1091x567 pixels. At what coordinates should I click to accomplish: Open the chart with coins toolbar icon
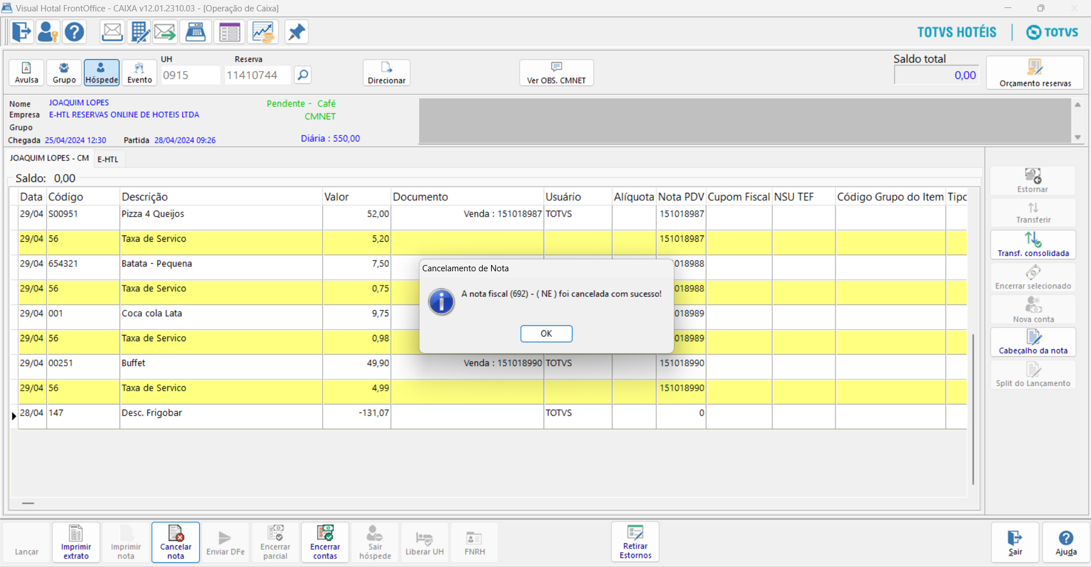(x=263, y=32)
